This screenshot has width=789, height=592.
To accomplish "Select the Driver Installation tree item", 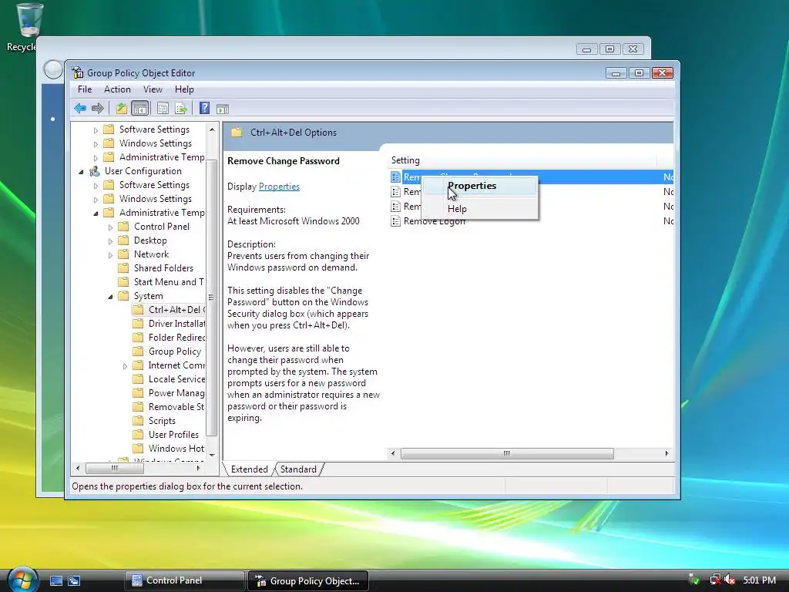I will pos(176,324).
